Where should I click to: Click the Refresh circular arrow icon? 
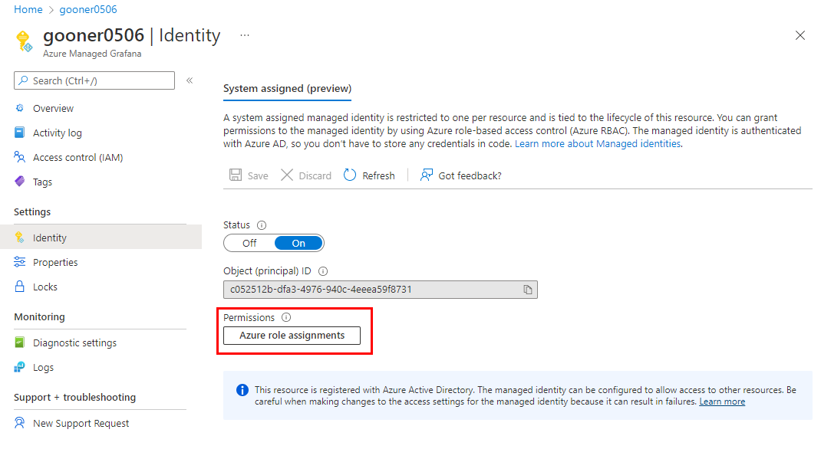click(x=350, y=175)
